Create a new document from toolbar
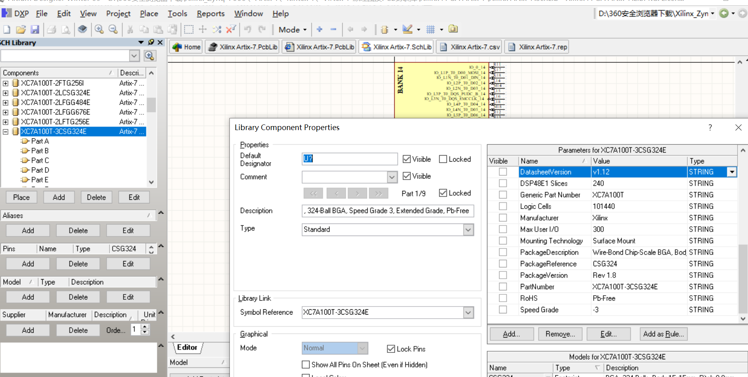748x377 pixels. pyautogui.click(x=7, y=29)
